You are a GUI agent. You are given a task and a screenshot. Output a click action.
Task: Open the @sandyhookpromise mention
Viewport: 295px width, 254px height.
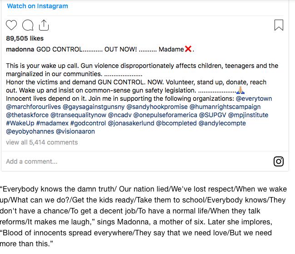(x=157, y=107)
